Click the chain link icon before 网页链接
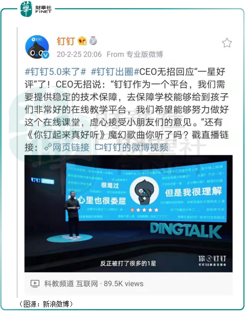This screenshot has width=245, height=311. [x=48, y=147]
